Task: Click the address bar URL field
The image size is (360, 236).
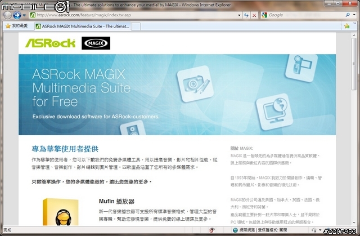Action: 136,15
